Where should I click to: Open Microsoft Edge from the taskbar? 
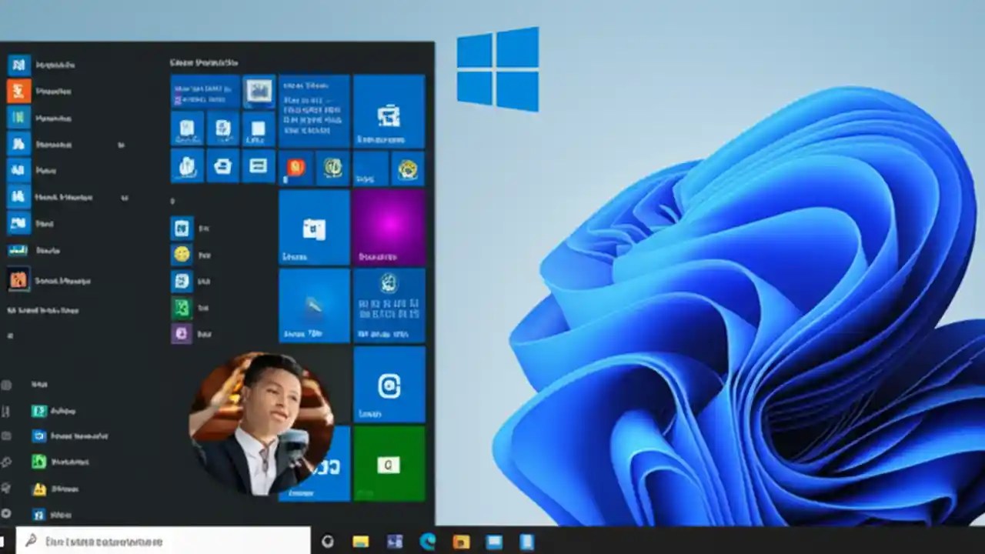pyautogui.click(x=428, y=542)
